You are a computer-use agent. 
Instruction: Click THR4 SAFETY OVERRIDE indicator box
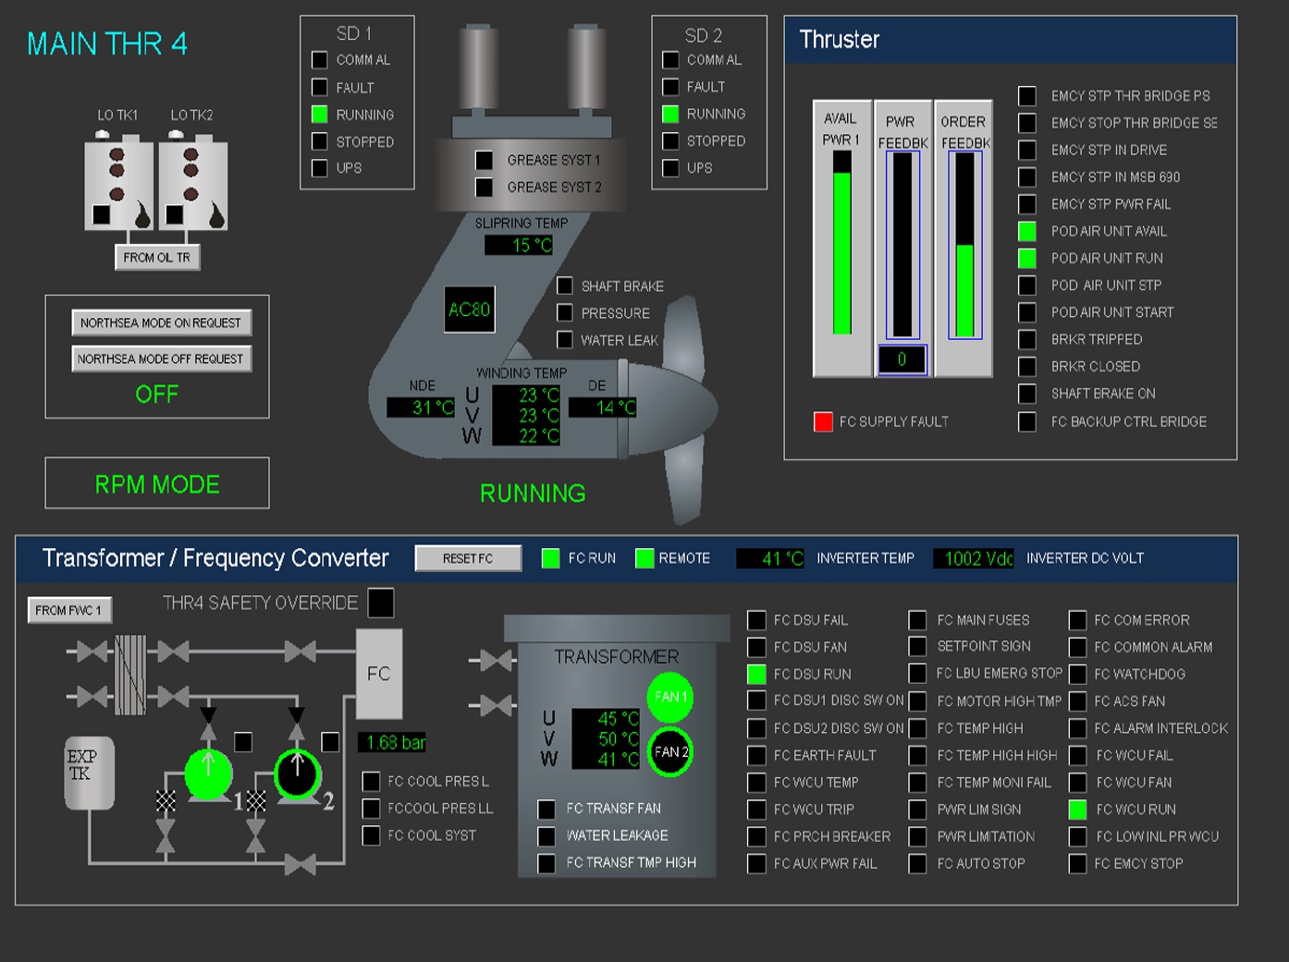click(x=381, y=603)
